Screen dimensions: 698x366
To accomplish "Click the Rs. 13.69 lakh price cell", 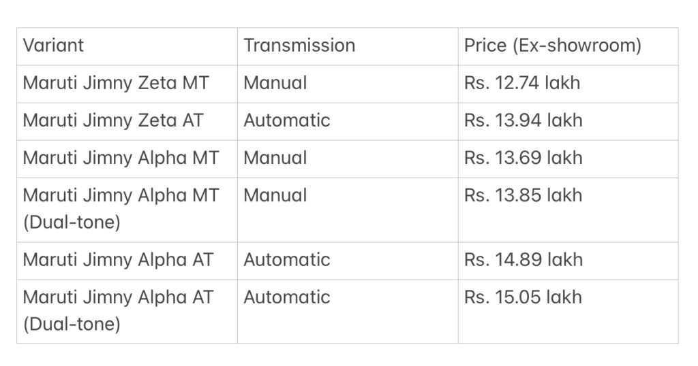I will coord(568,159).
